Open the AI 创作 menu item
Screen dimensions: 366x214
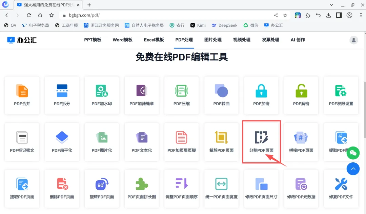pos(298,40)
